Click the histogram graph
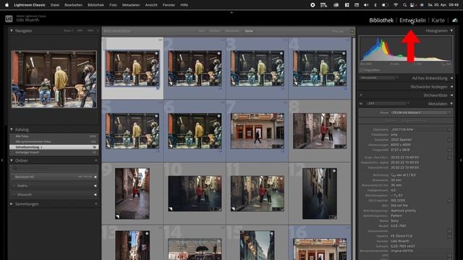This screenshot has height=260, width=463. 406,49
